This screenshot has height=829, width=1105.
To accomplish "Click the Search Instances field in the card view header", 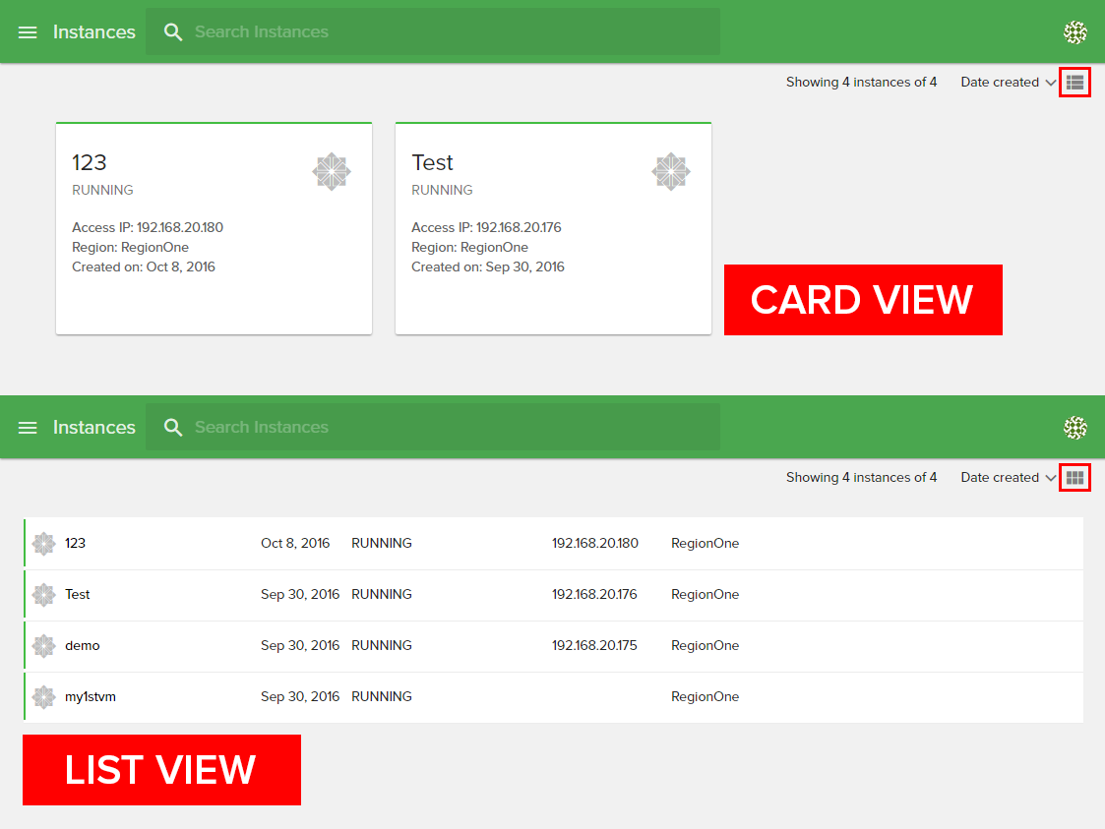I will (443, 32).
